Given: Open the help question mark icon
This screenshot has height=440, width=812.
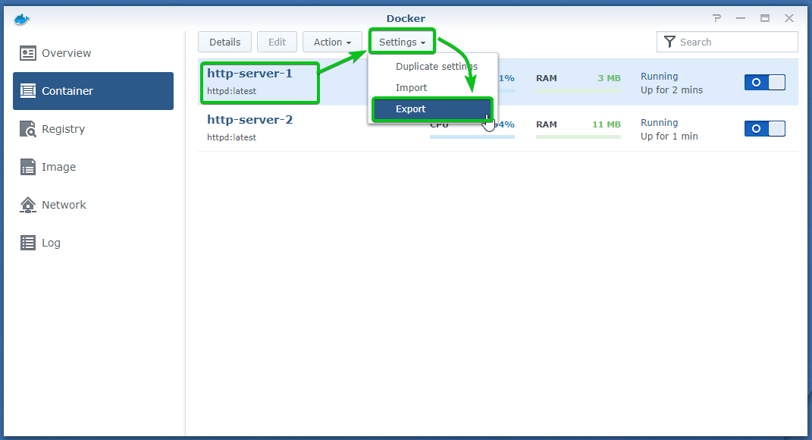Looking at the screenshot, I should pyautogui.click(x=716, y=18).
